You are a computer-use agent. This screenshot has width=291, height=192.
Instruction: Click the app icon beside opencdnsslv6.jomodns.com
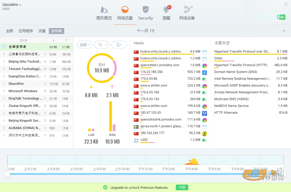pos(205,120)
